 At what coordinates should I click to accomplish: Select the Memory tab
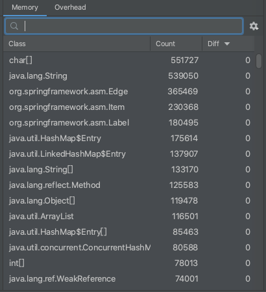pos(25,7)
